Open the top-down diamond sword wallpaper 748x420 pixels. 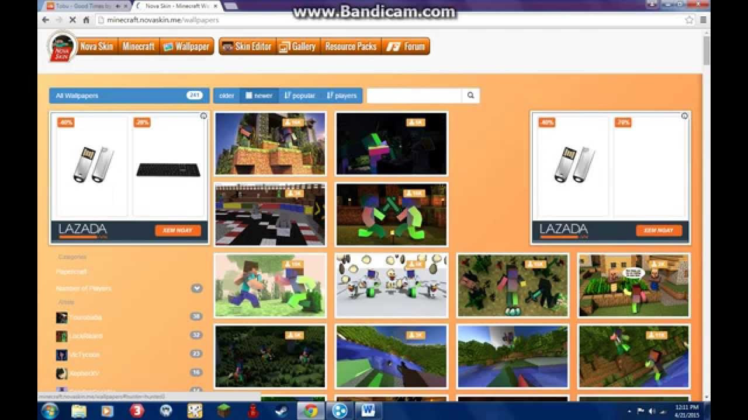click(512, 285)
